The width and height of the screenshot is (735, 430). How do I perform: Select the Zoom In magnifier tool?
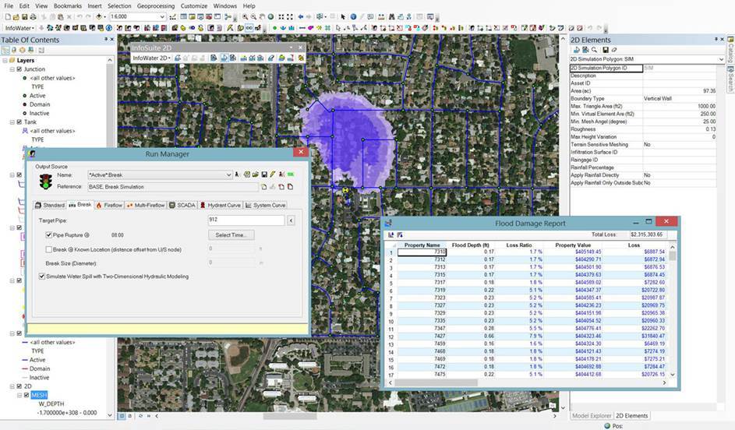click(x=246, y=17)
